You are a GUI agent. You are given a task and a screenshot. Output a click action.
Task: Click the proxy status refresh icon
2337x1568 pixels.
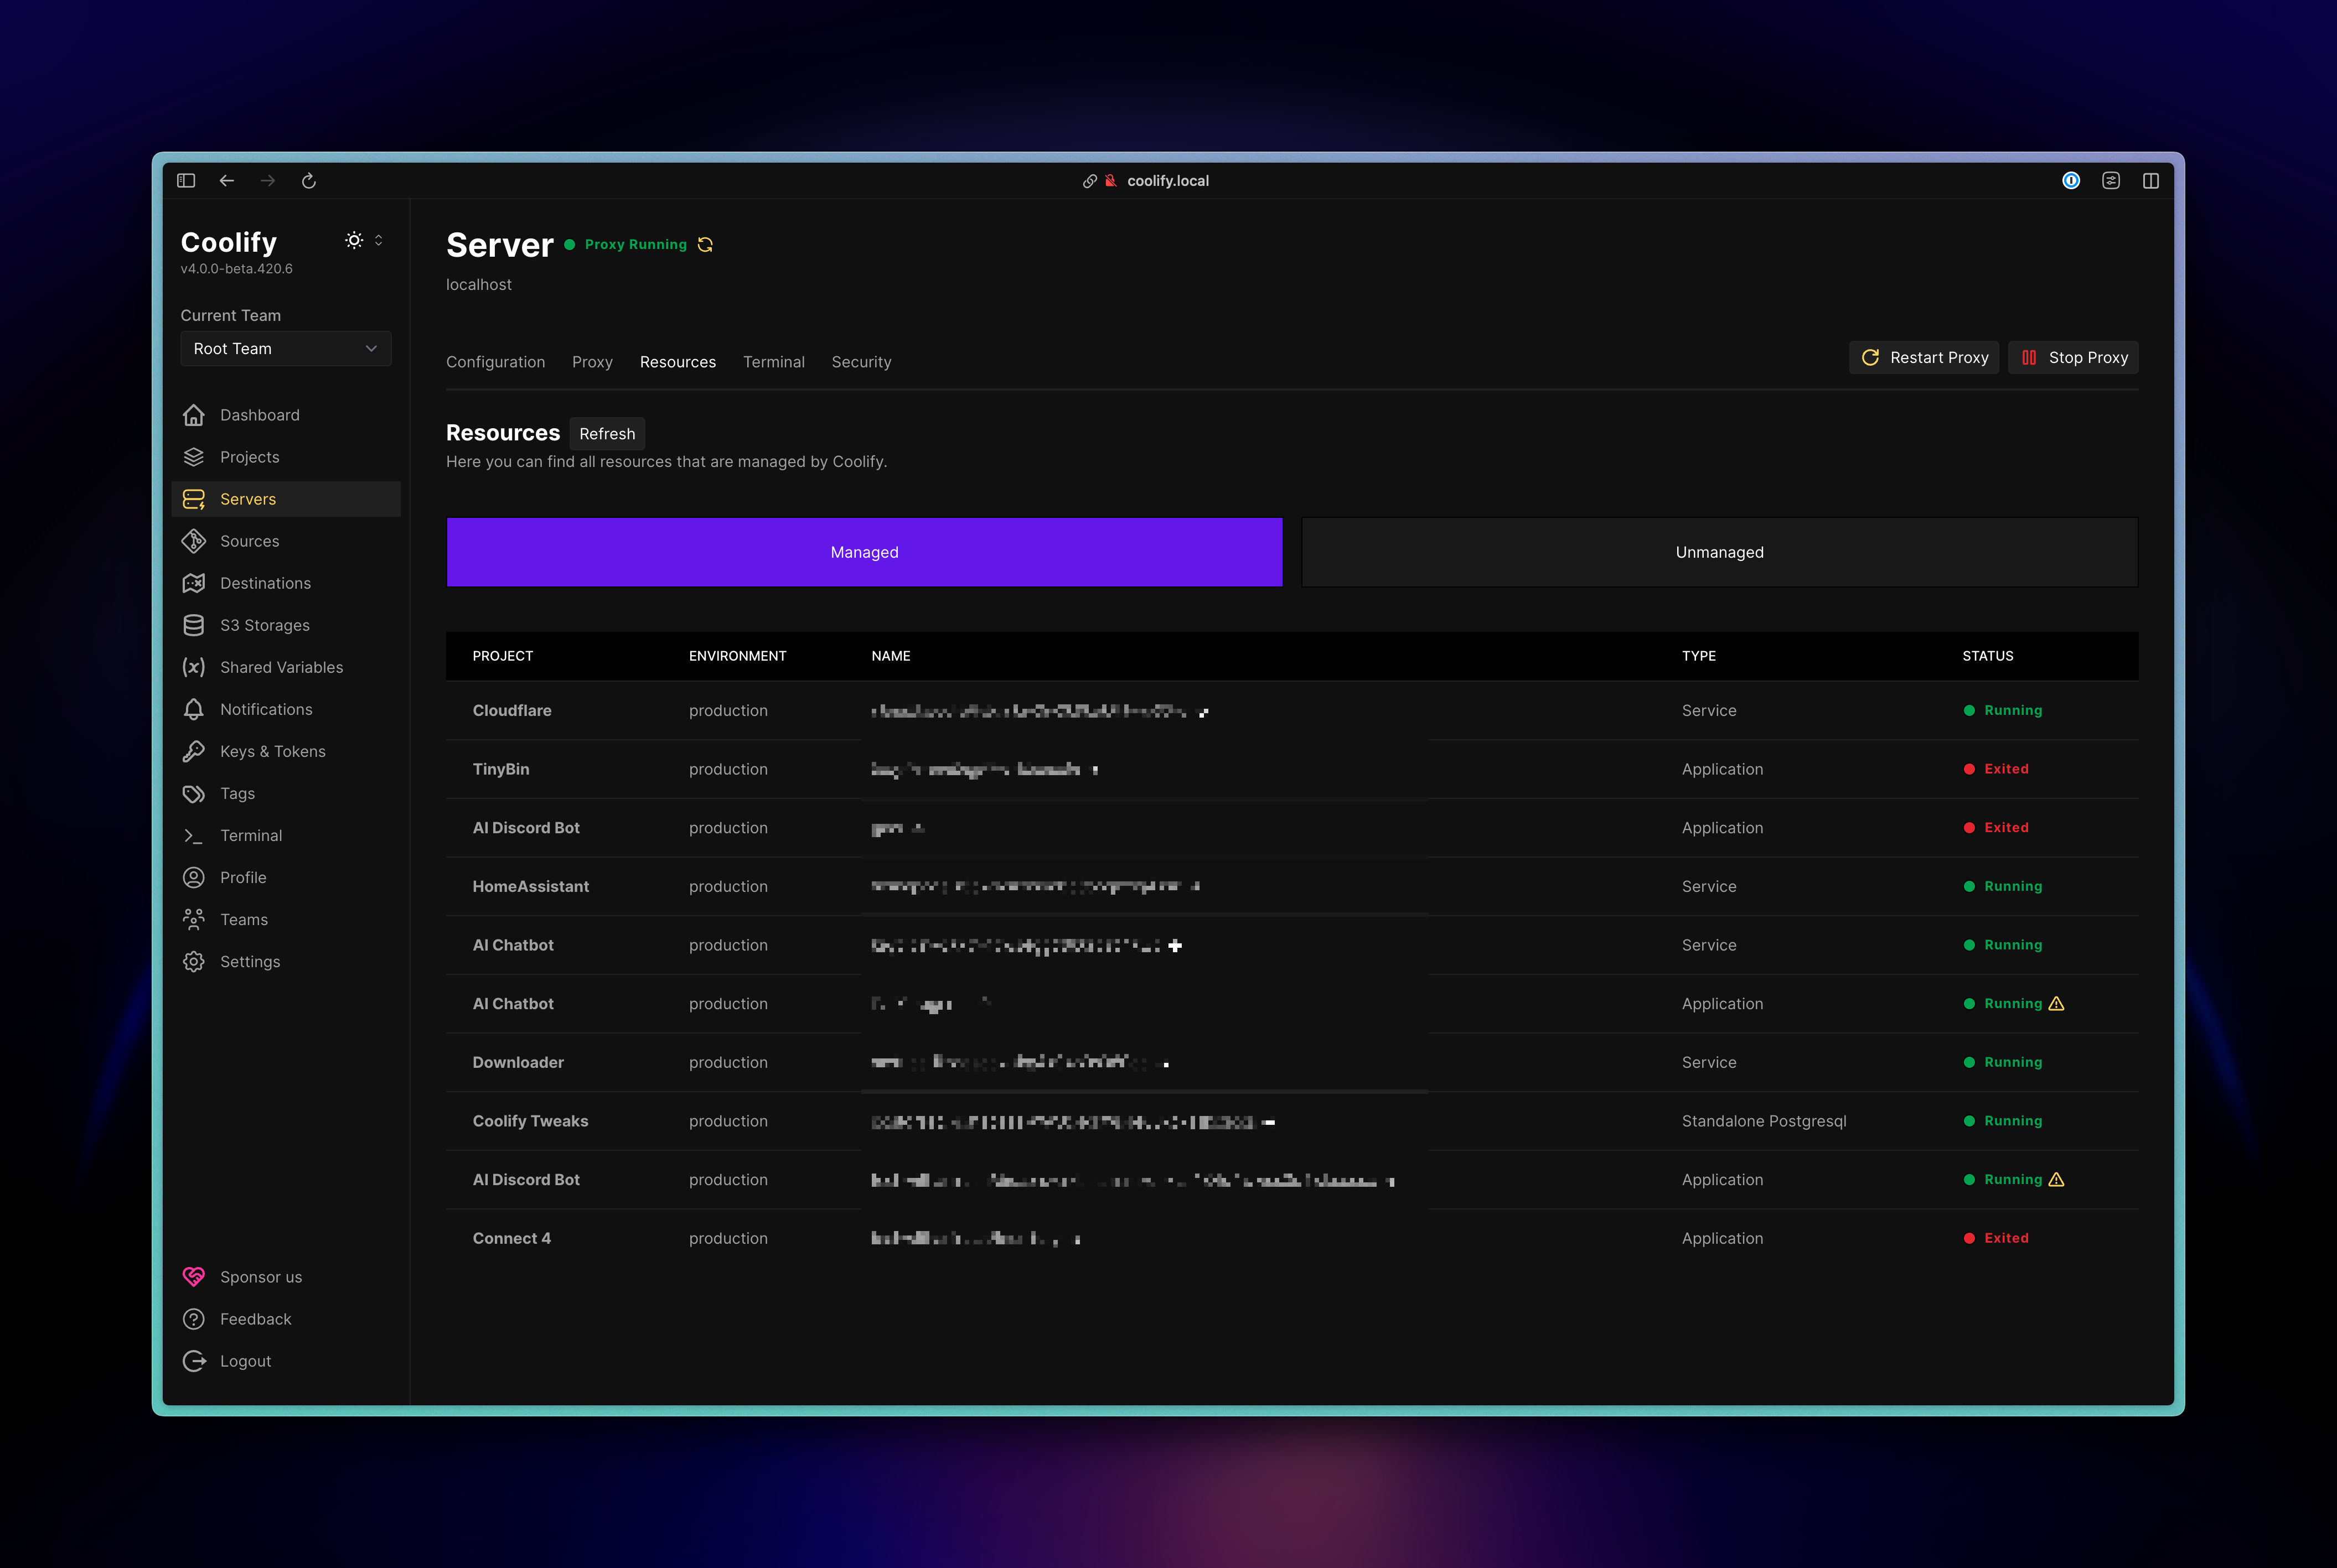tap(705, 245)
